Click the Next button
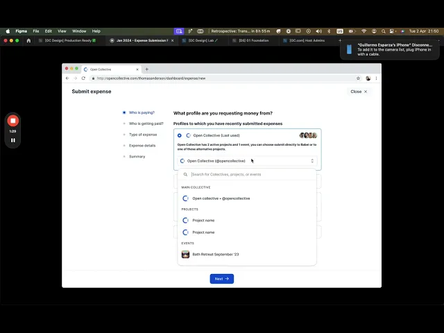Image resolution: width=444 pixels, height=333 pixels. click(x=222, y=279)
